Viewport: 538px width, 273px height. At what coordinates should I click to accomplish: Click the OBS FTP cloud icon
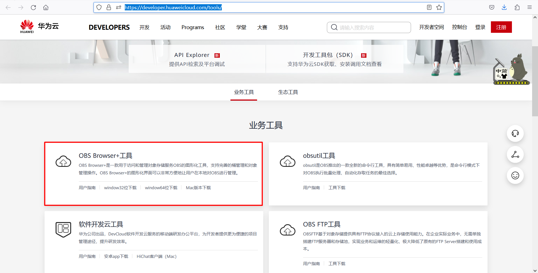[x=287, y=230]
